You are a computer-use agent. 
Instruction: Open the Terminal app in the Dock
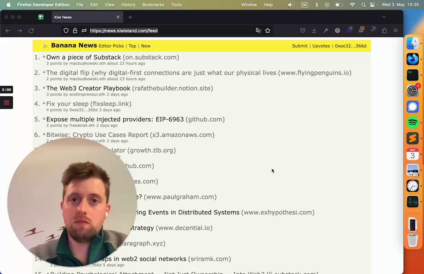pos(412,75)
